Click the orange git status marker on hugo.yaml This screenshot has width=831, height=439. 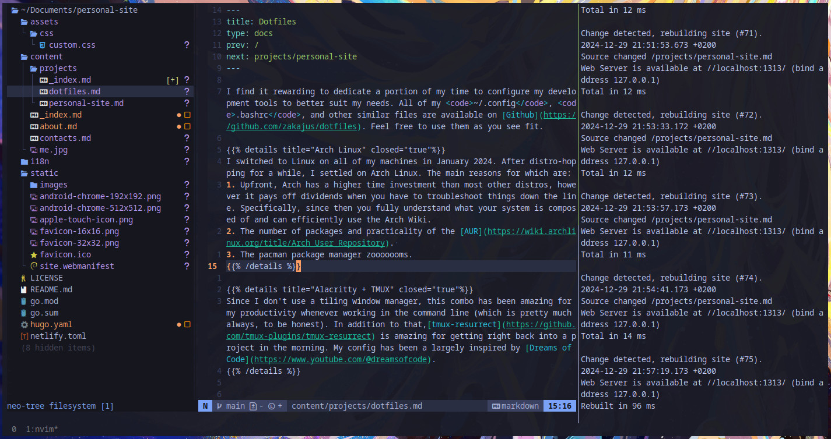[187, 324]
